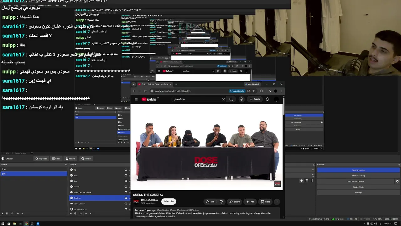Open a new Chrome tab

point(176,84)
